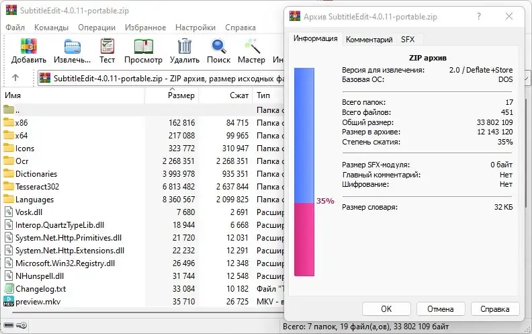Screen dimensions: 532x334
Task: Switch to the Информация tab
Action: pyautogui.click(x=315, y=38)
